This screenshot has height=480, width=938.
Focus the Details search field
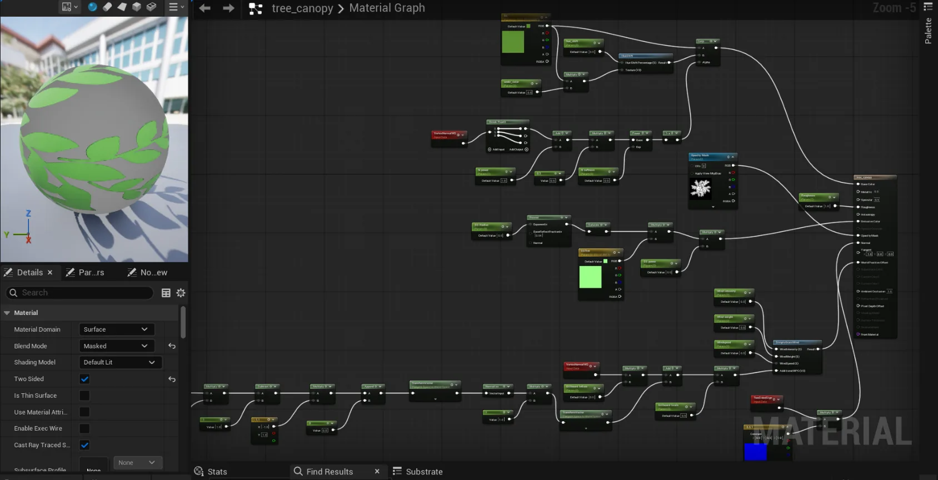(79, 293)
